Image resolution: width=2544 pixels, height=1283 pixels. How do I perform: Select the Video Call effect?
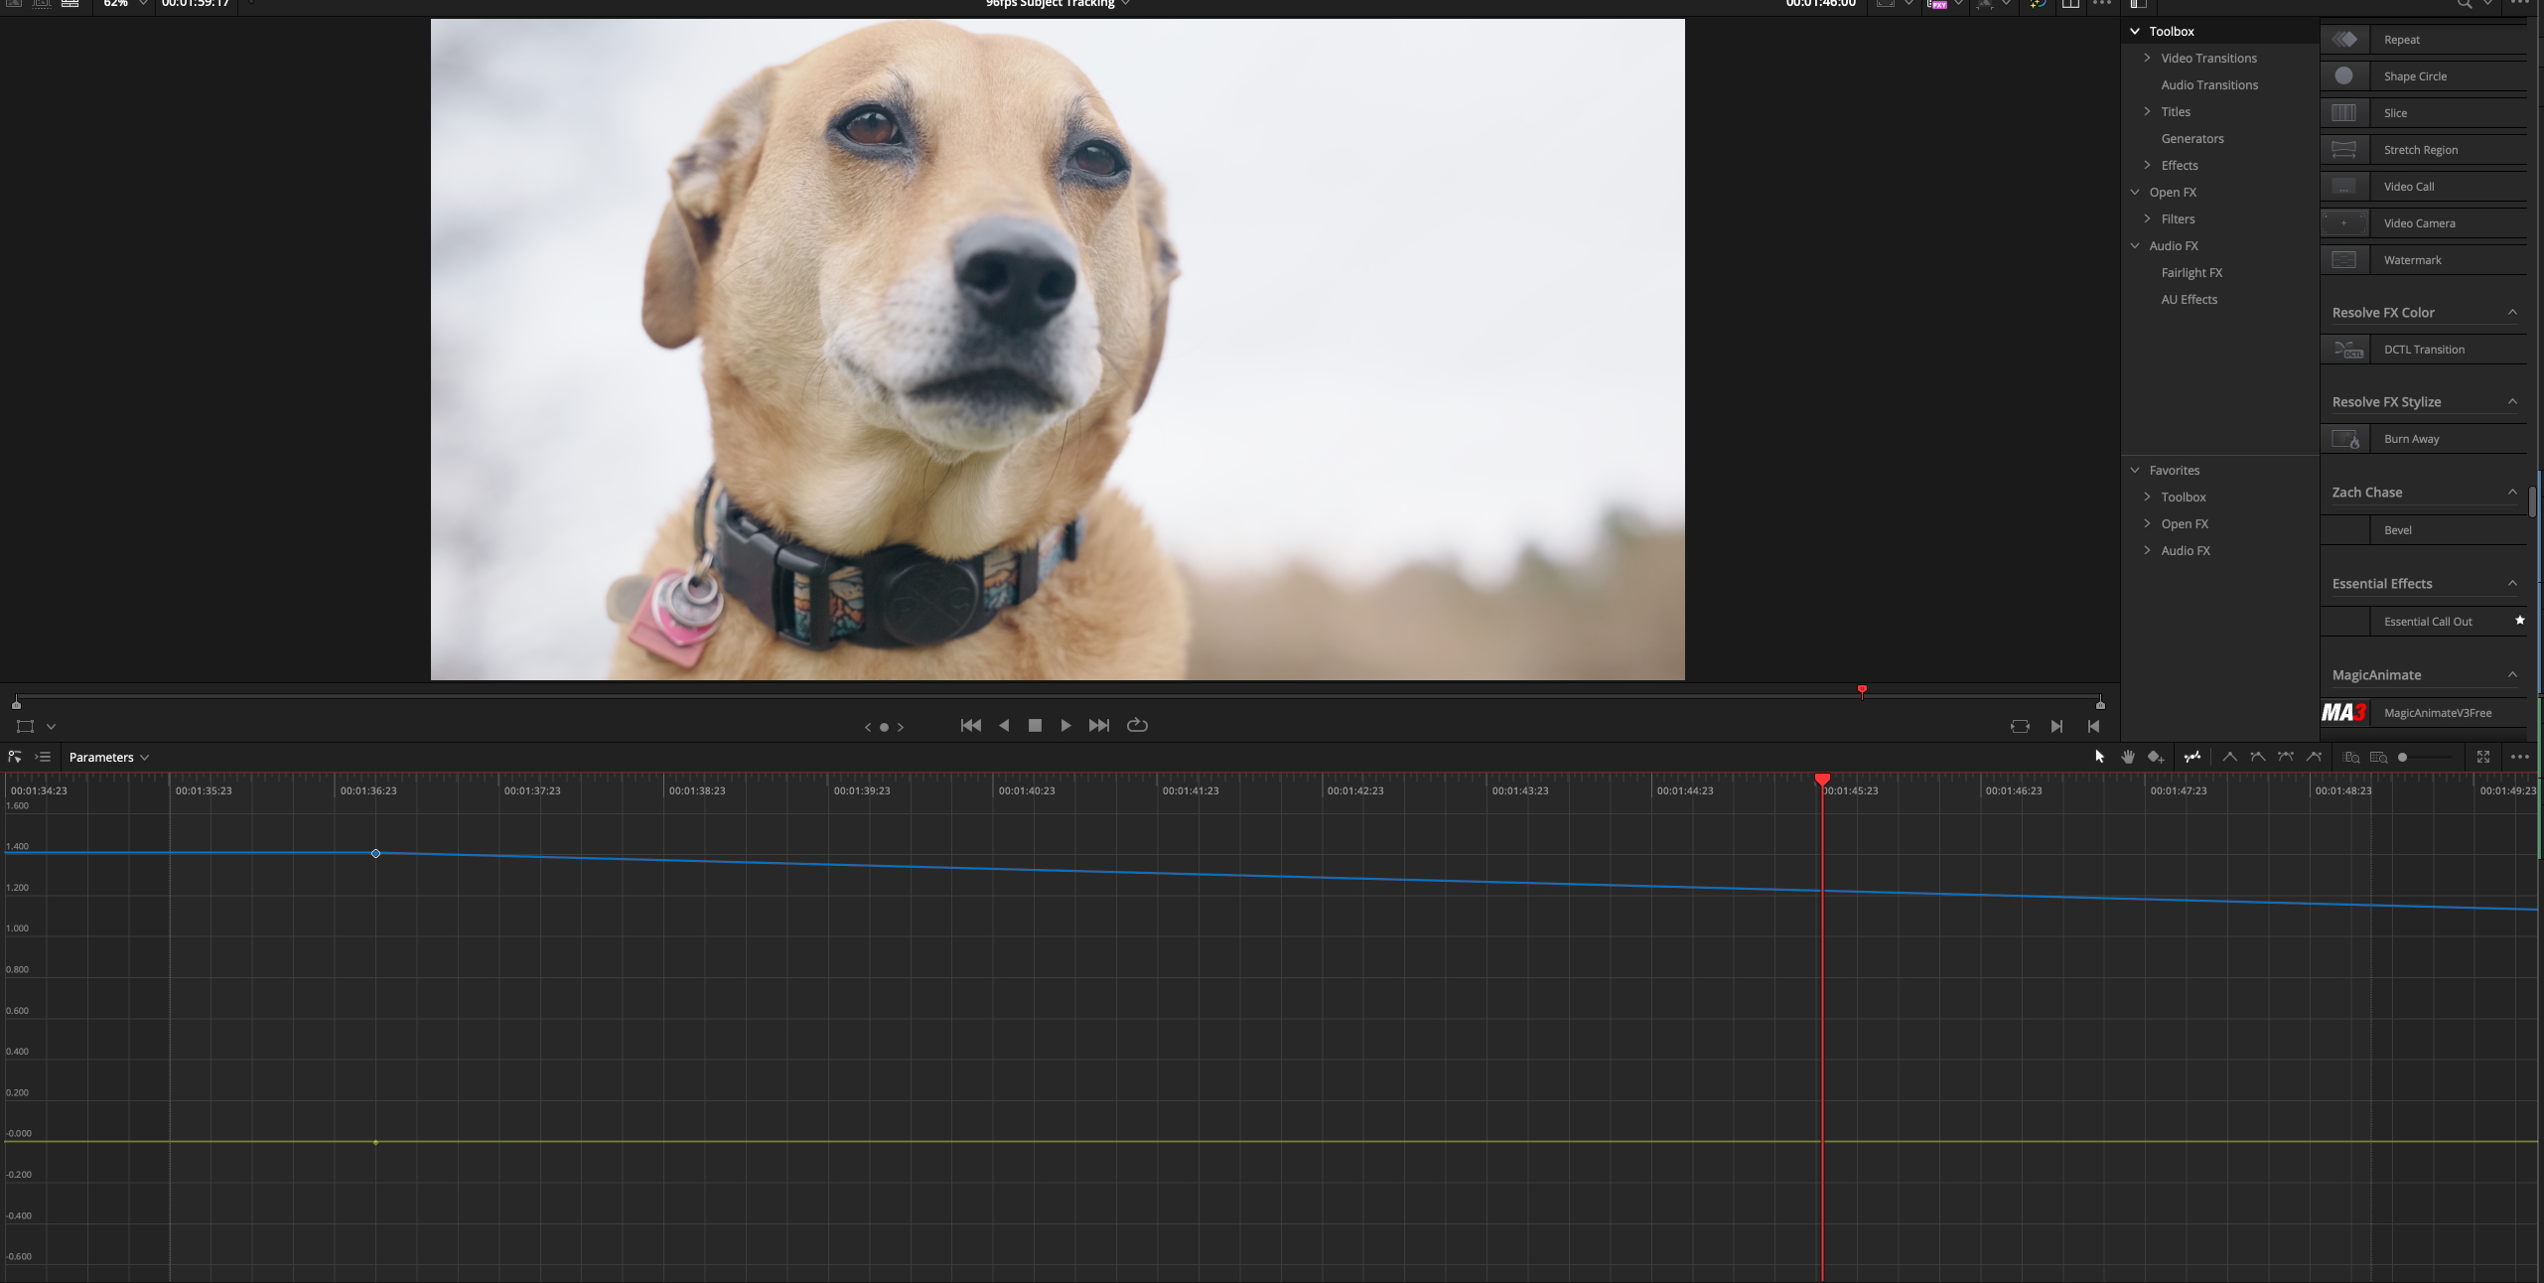point(2424,187)
